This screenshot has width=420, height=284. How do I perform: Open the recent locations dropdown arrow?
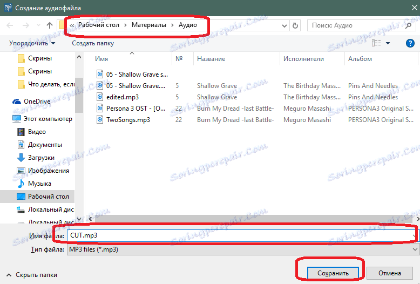coord(38,25)
